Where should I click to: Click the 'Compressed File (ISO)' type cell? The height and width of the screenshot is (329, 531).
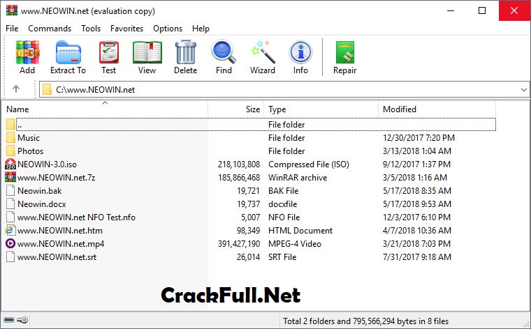(309, 164)
